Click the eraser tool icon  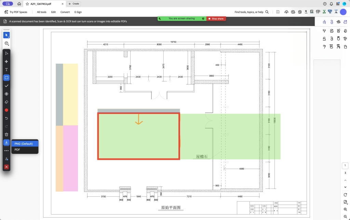(x=6, y=102)
